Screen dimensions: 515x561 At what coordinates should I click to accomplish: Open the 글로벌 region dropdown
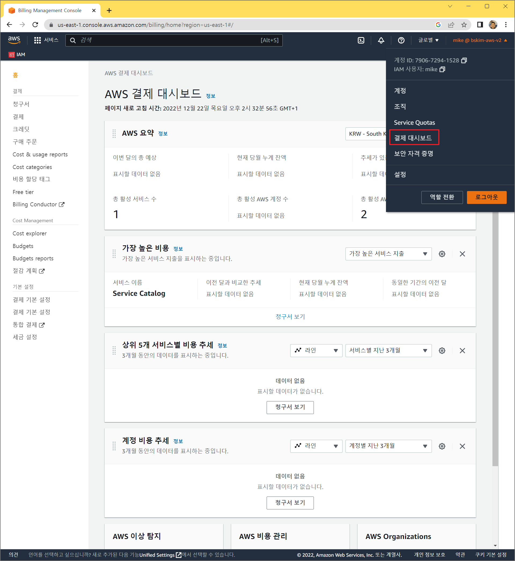click(x=428, y=40)
